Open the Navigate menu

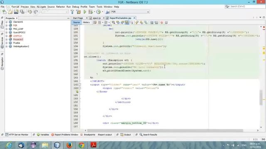[42, 7]
